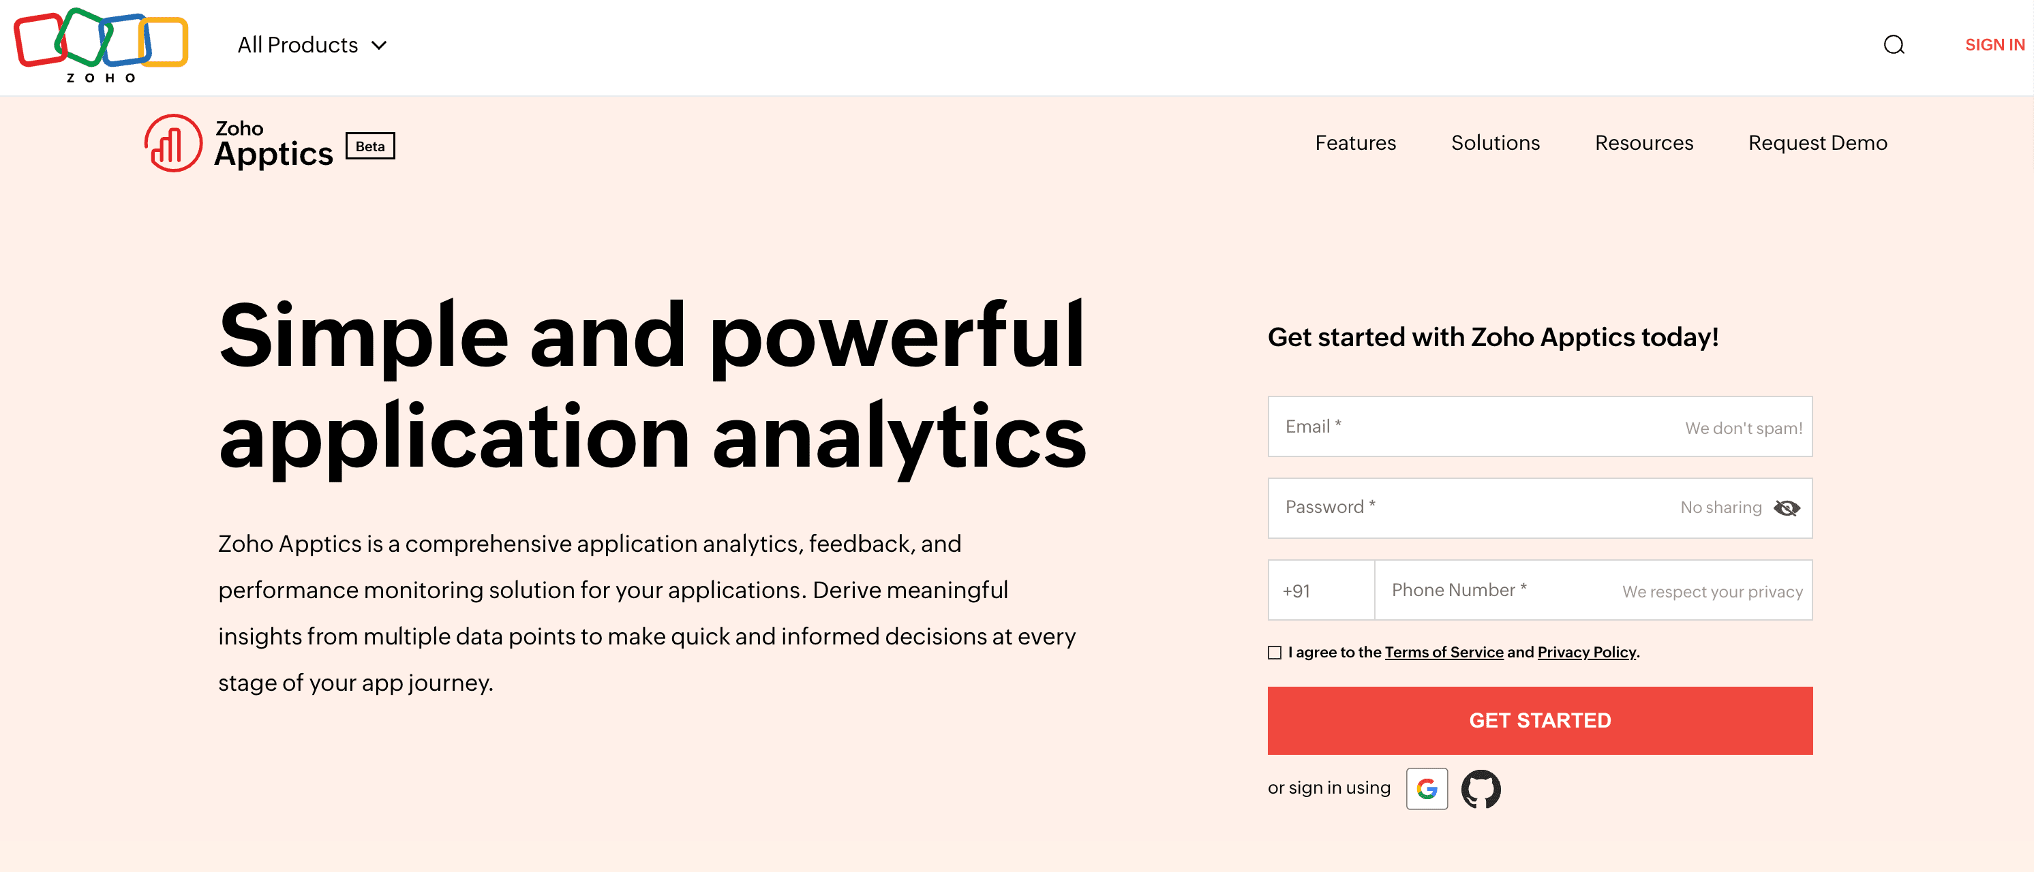Click the search icon in the top bar

tap(1895, 46)
